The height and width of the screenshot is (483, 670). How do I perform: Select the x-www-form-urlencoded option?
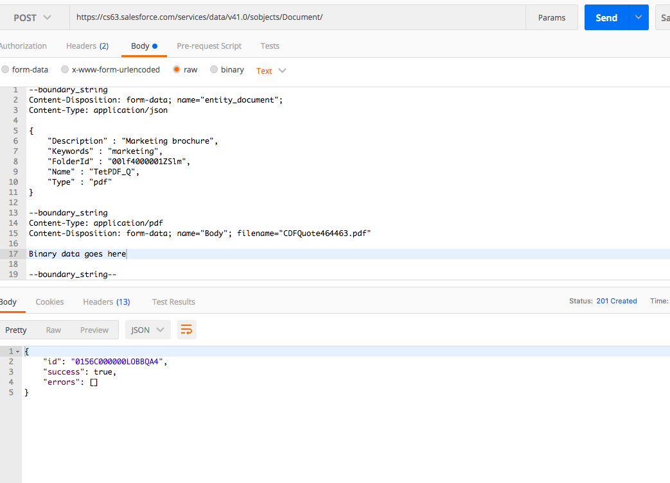click(64, 69)
